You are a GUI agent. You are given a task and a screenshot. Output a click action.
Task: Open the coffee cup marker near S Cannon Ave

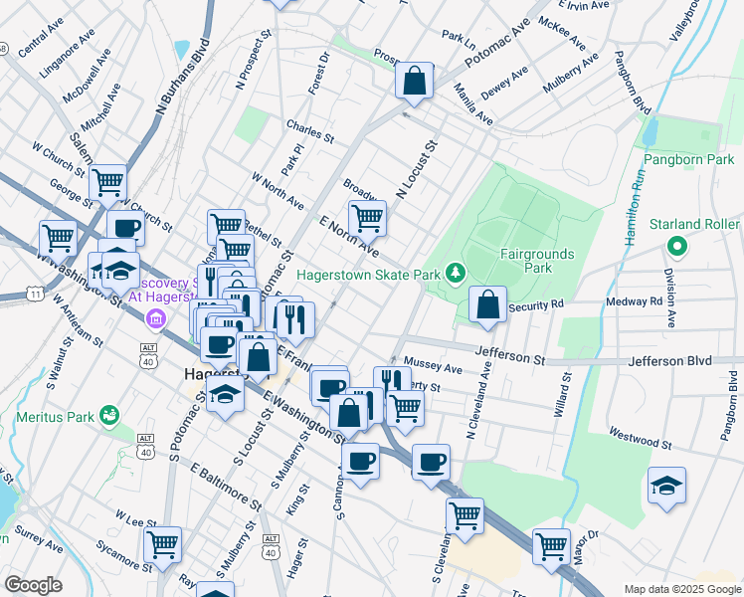click(x=360, y=464)
